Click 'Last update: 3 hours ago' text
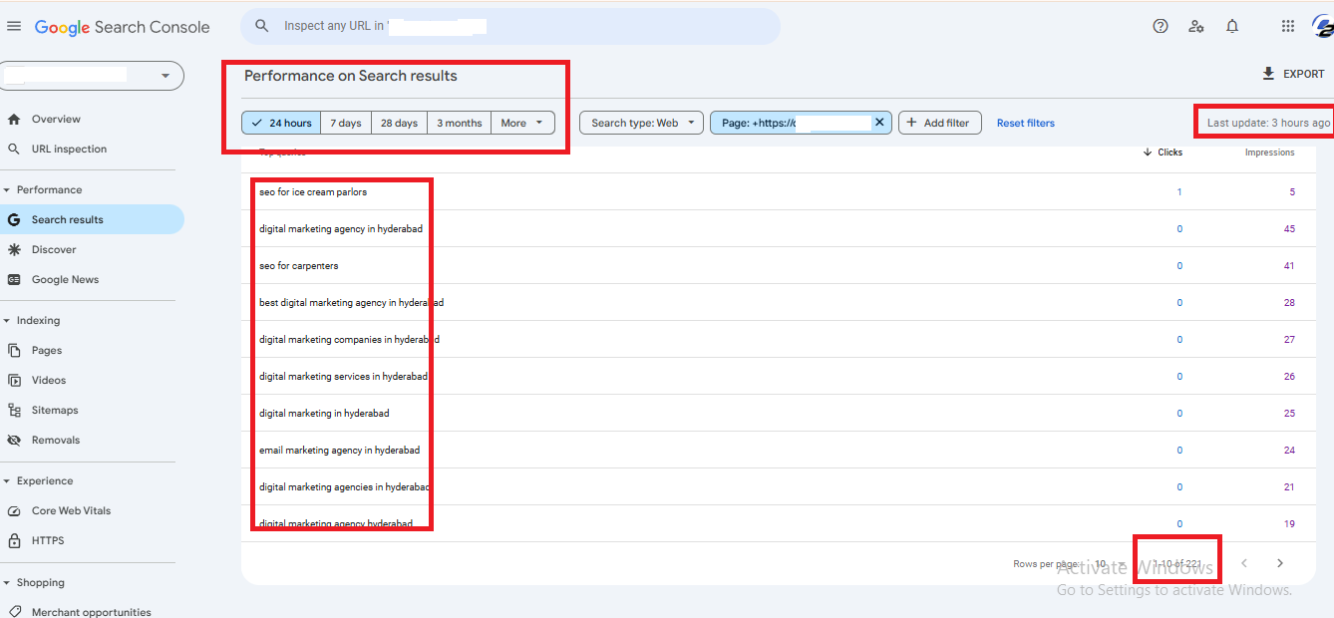Viewport: 1334px width, 618px height. click(x=1268, y=123)
